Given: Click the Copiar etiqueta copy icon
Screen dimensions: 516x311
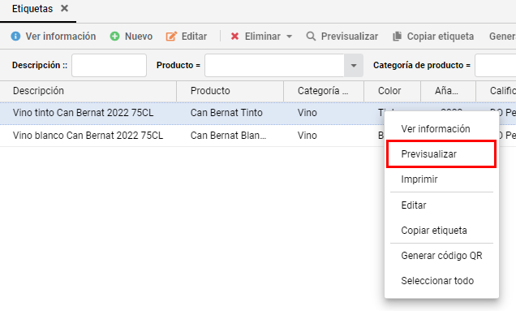Looking at the screenshot, I should [398, 37].
